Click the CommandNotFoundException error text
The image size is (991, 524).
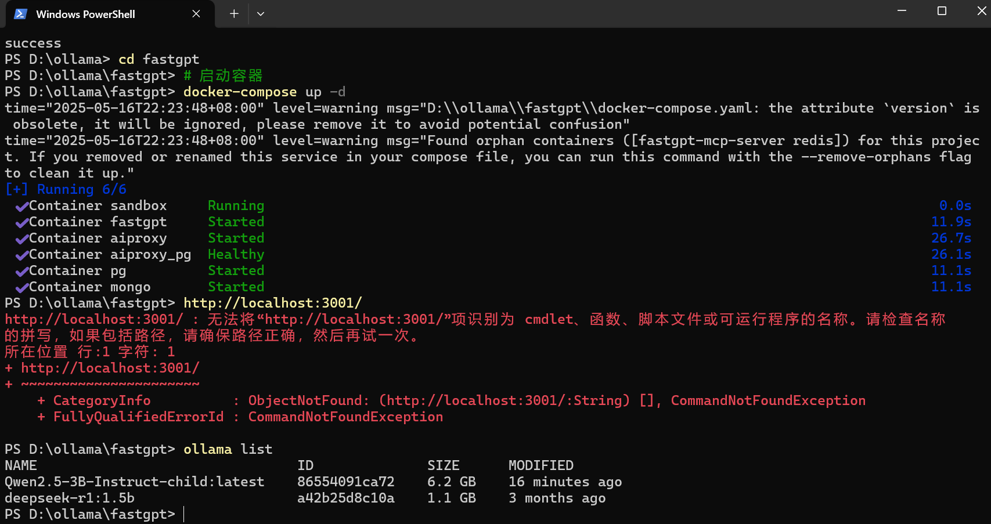(x=345, y=417)
